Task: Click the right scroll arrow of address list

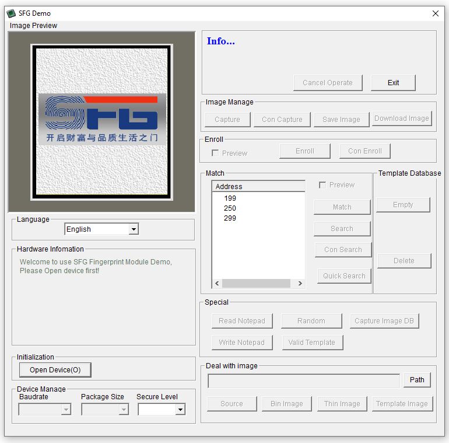Action: [x=300, y=284]
